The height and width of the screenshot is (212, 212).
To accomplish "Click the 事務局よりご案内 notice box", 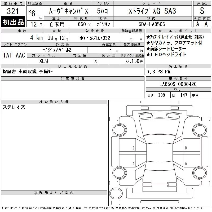I will pos(54,200).
